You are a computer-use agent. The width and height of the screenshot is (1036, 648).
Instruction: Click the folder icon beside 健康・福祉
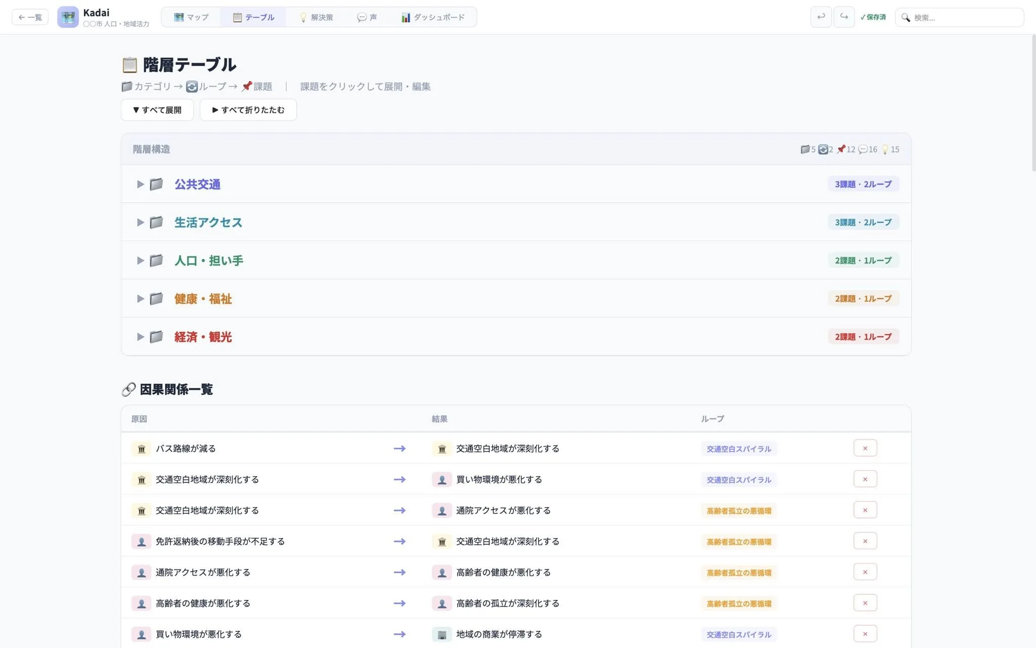156,298
